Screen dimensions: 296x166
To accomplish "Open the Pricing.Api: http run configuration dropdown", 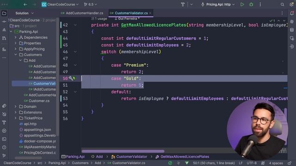I will (x=218, y=4).
